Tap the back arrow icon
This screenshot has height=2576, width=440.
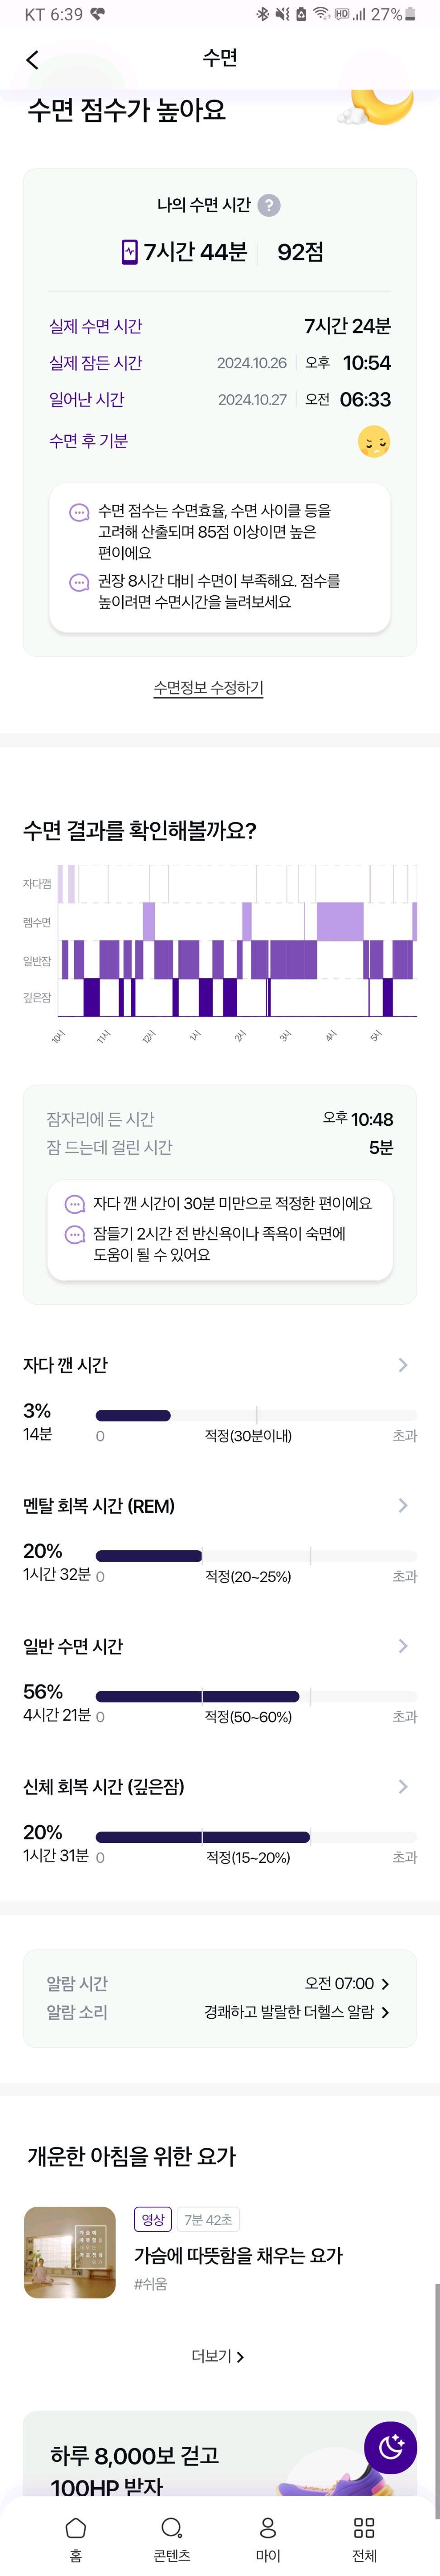[32, 60]
